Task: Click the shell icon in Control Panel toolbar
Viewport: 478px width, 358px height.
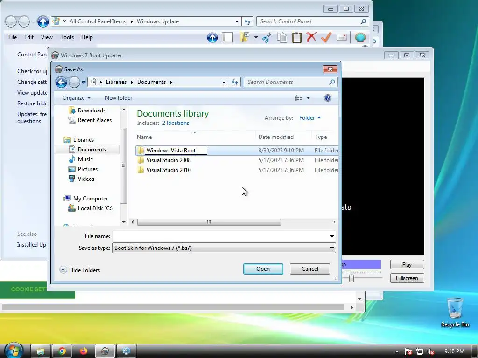Action: point(360,37)
